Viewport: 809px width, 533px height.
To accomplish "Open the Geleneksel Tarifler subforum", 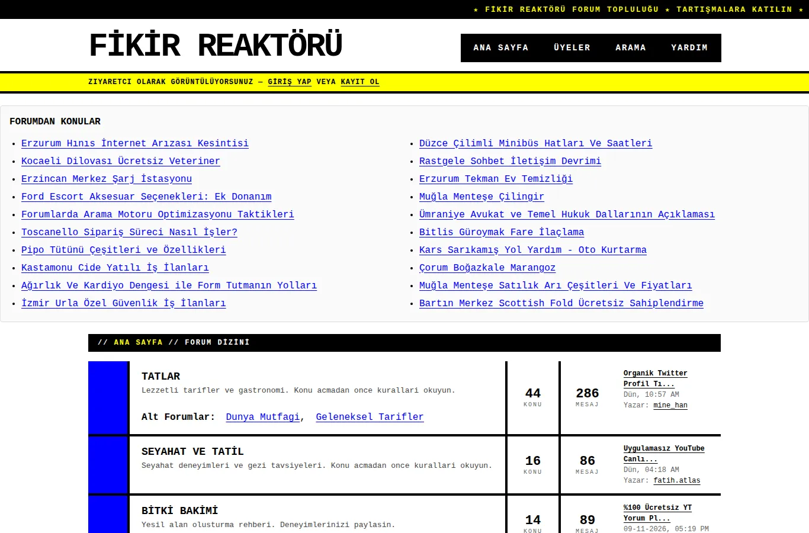I will click(370, 417).
